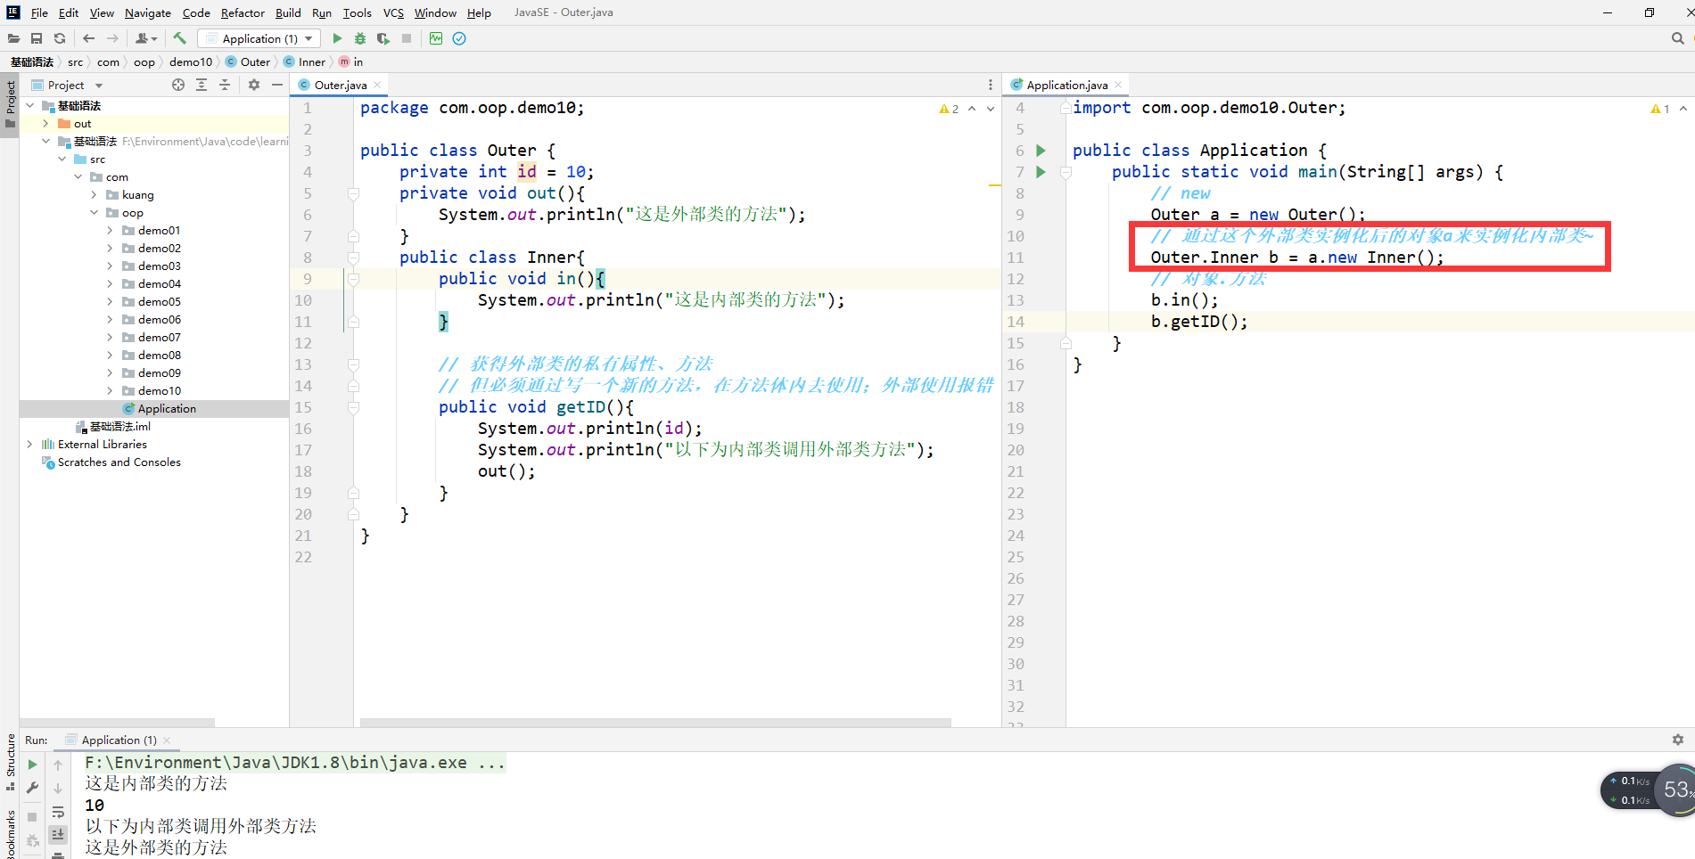The image size is (1695, 859).
Task: Close the Outer.java tab
Action: point(377,85)
